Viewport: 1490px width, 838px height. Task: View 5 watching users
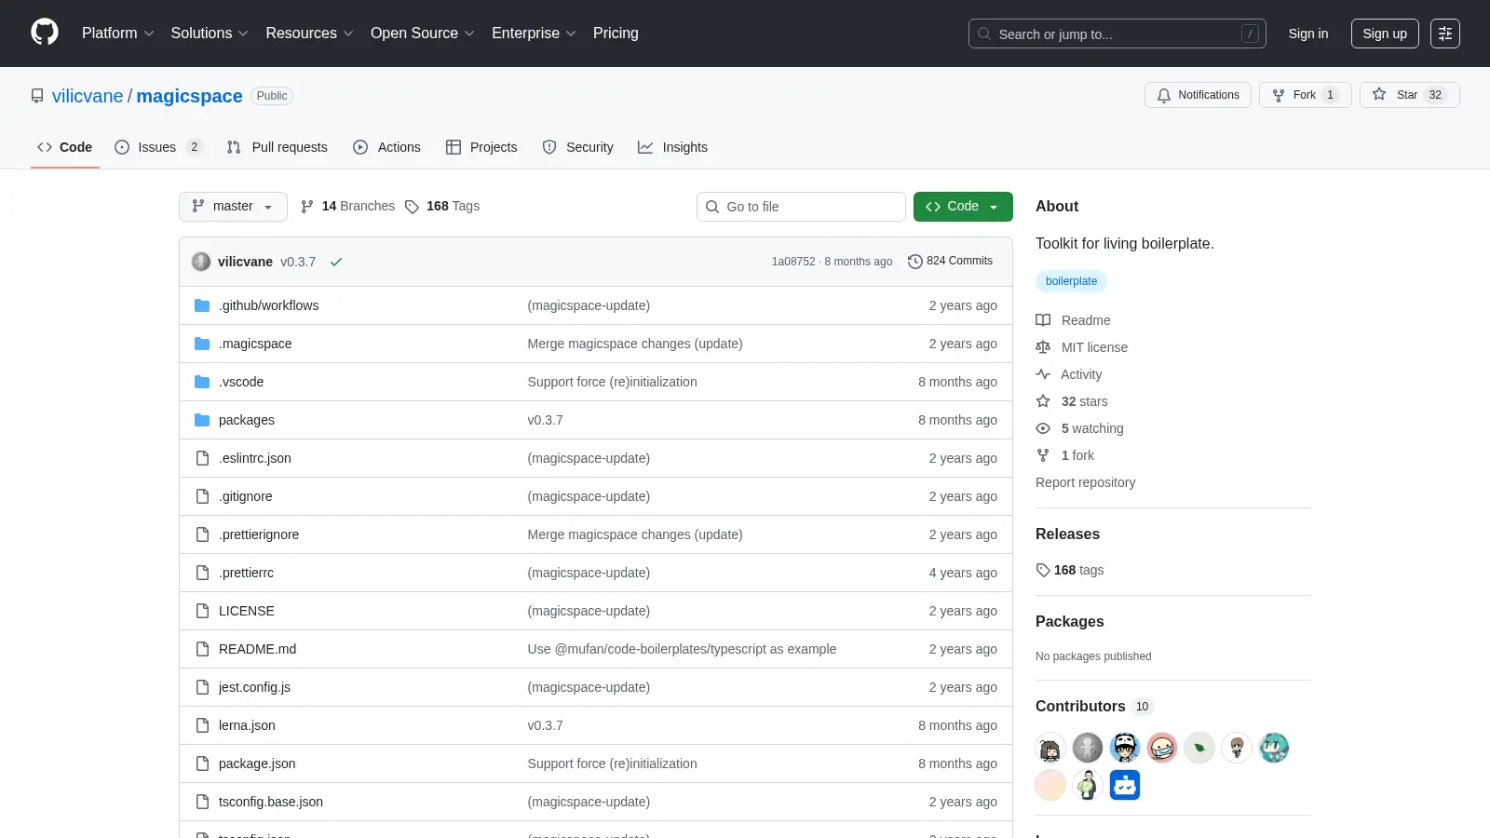pyautogui.click(x=1080, y=428)
